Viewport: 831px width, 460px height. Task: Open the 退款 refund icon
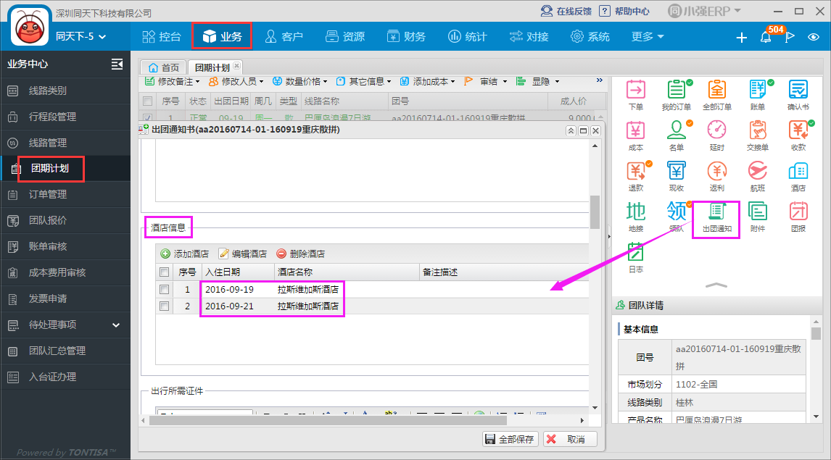[635, 177]
